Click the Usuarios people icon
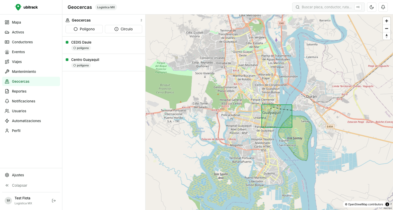Image resolution: width=393 pixels, height=210 pixels. (x=7, y=111)
